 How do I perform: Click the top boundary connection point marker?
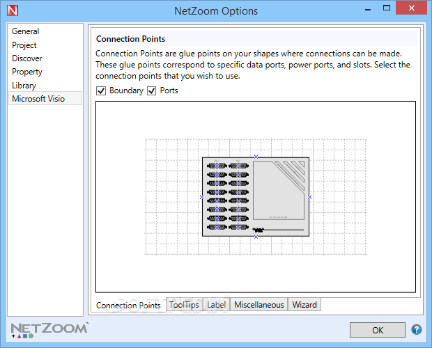click(x=256, y=157)
